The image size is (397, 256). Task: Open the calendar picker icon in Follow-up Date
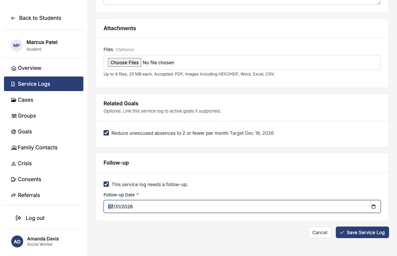374,207
